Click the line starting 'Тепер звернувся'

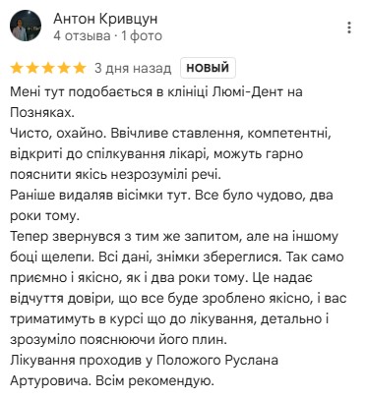click(x=173, y=237)
